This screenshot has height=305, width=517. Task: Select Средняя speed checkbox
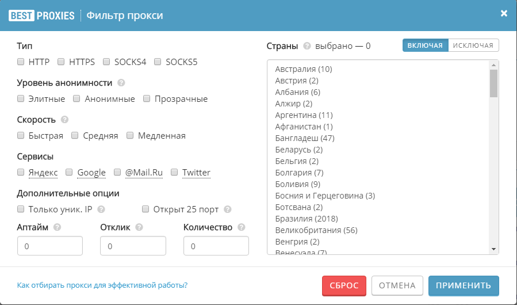(75, 135)
